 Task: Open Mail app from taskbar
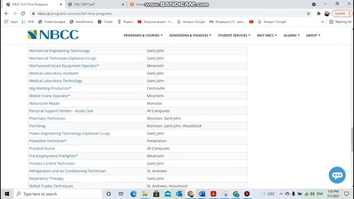(x=168, y=194)
